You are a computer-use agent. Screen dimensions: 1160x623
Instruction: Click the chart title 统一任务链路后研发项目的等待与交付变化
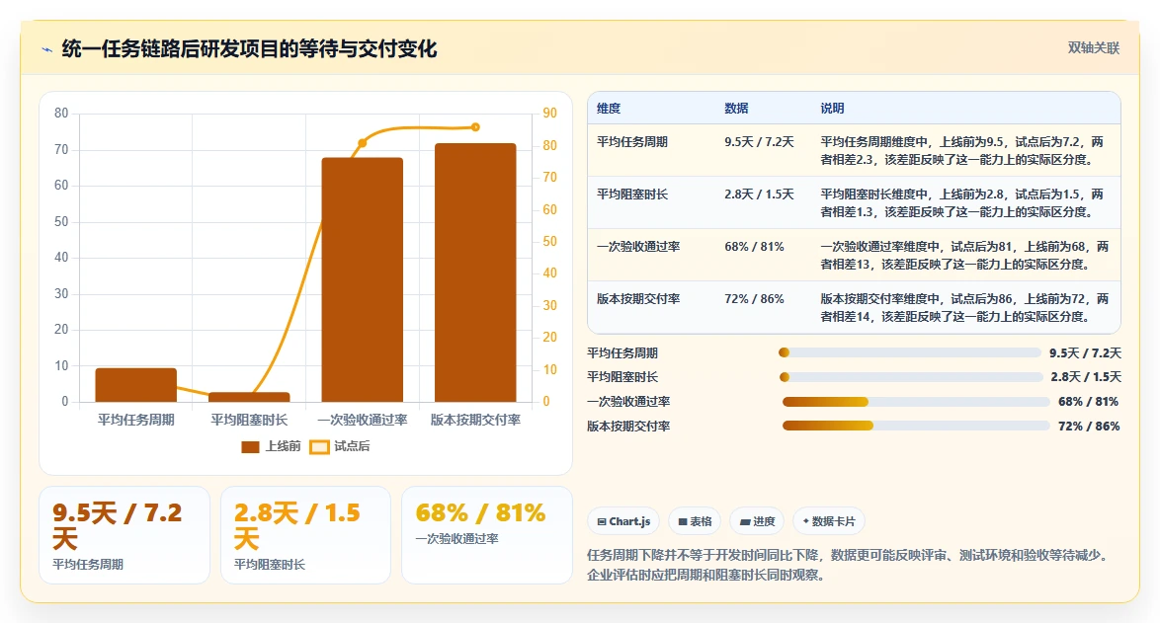click(x=249, y=49)
